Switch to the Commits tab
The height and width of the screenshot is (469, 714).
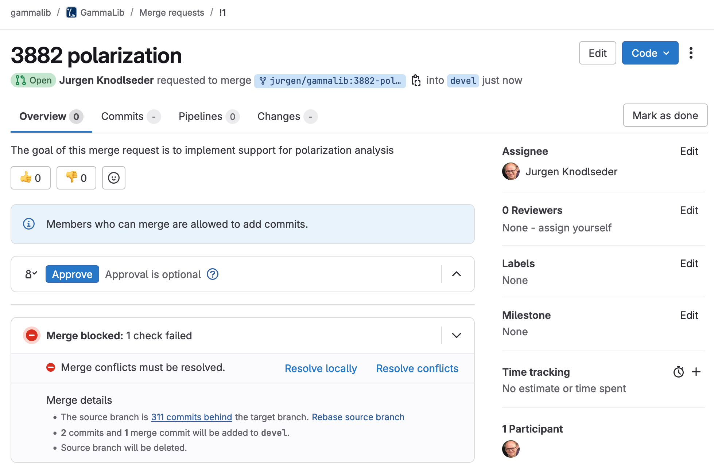point(122,116)
